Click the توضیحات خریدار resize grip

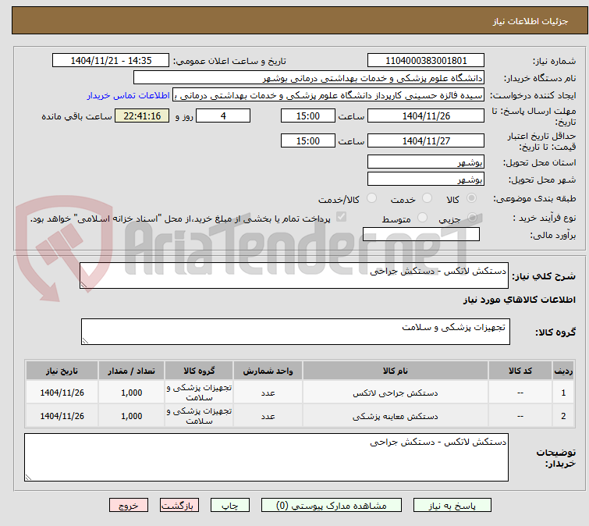29,477
